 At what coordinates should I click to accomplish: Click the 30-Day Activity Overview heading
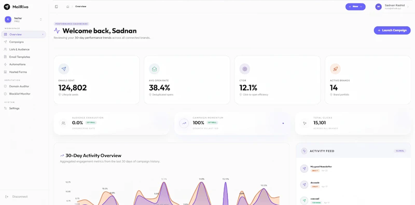[93, 156]
